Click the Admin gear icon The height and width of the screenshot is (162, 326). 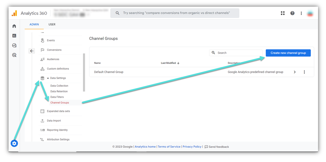click(14, 143)
